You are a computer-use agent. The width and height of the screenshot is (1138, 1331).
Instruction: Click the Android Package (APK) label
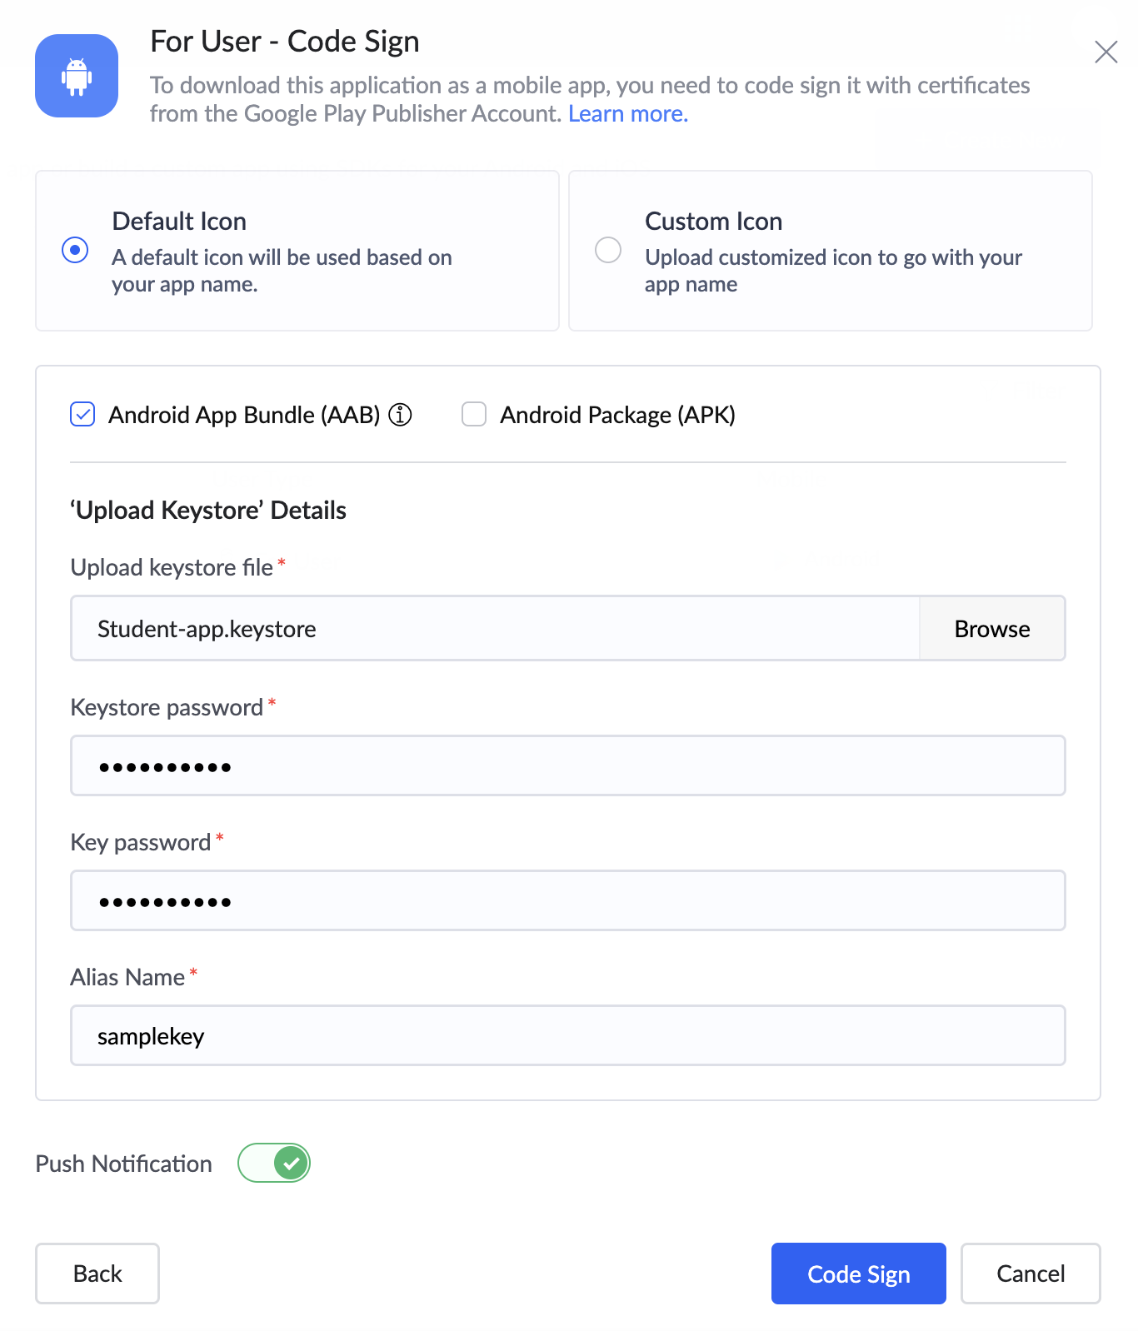617,415
